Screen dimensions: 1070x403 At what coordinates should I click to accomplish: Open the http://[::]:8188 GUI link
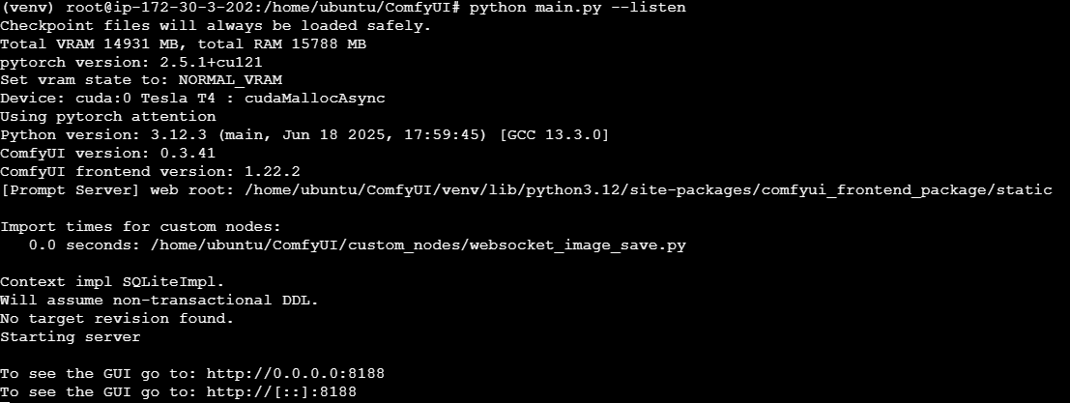281,392
